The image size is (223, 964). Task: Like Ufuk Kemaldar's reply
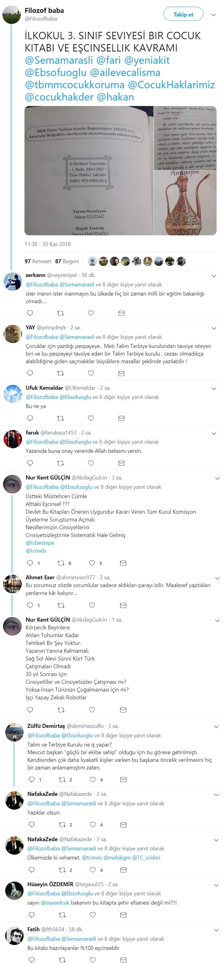click(91, 418)
